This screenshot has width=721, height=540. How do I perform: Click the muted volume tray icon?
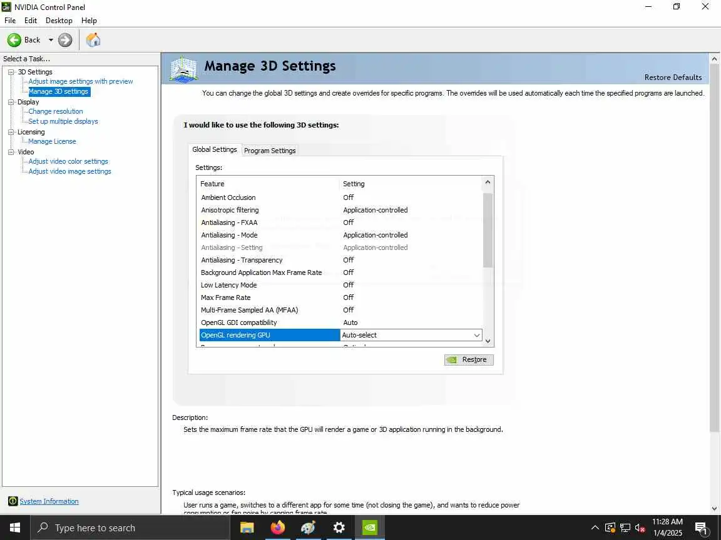coord(640,527)
